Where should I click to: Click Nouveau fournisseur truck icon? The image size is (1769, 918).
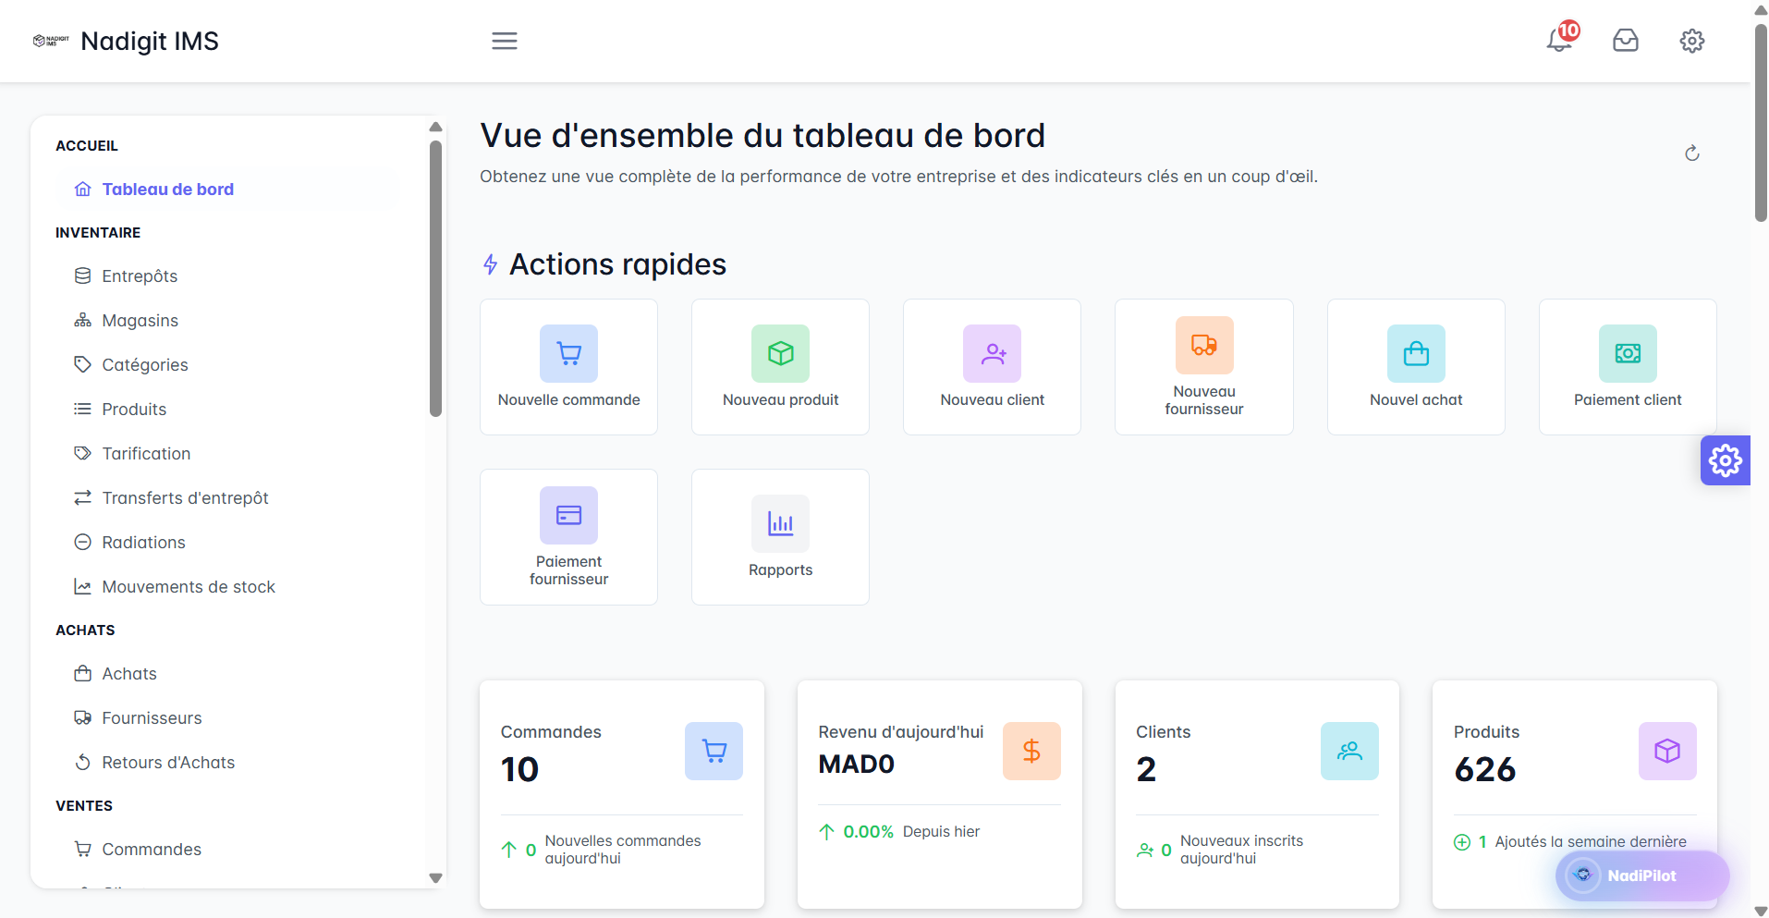tap(1204, 345)
